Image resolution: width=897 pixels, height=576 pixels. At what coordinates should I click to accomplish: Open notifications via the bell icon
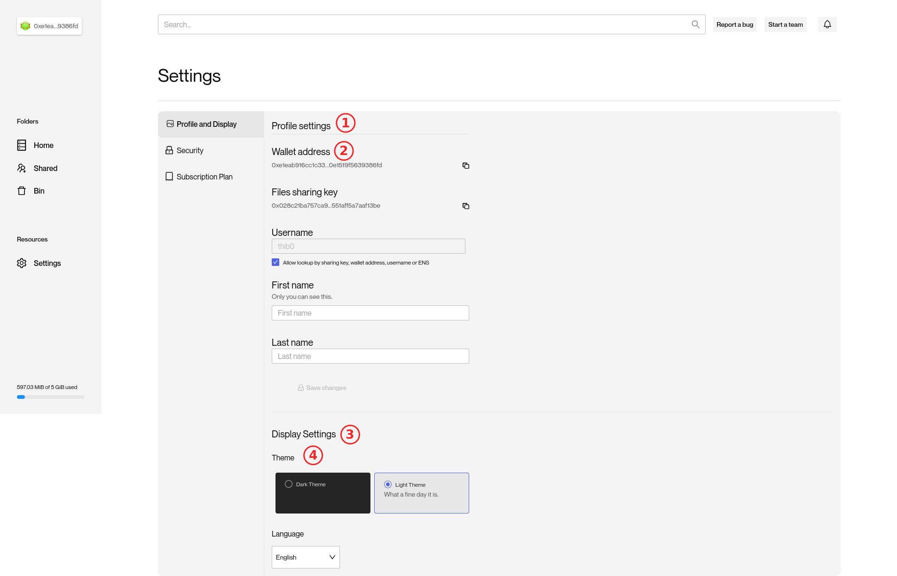click(827, 24)
